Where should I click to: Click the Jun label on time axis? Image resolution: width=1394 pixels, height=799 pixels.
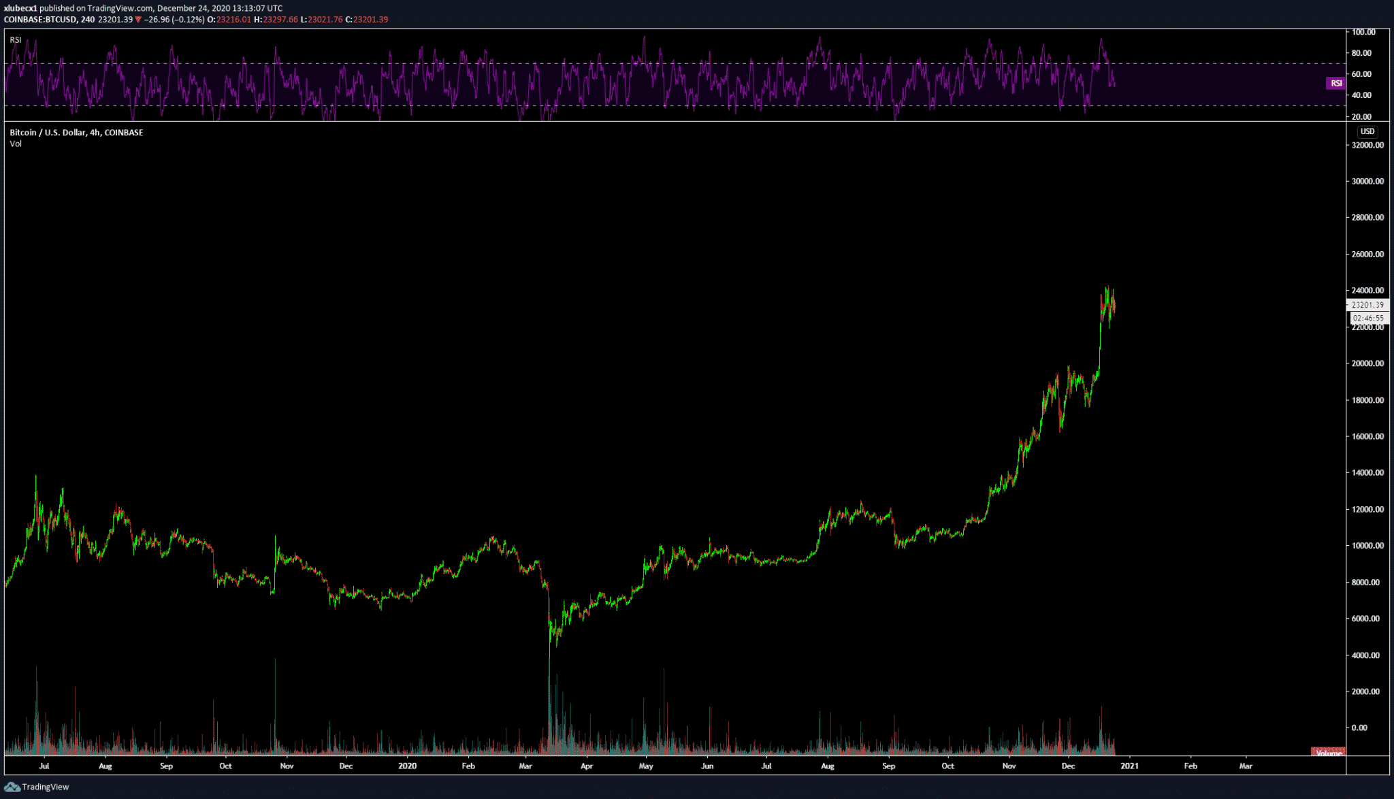click(x=707, y=766)
